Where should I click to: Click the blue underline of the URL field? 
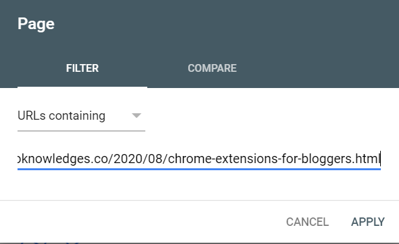pyautogui.click(x=199, y=169)
